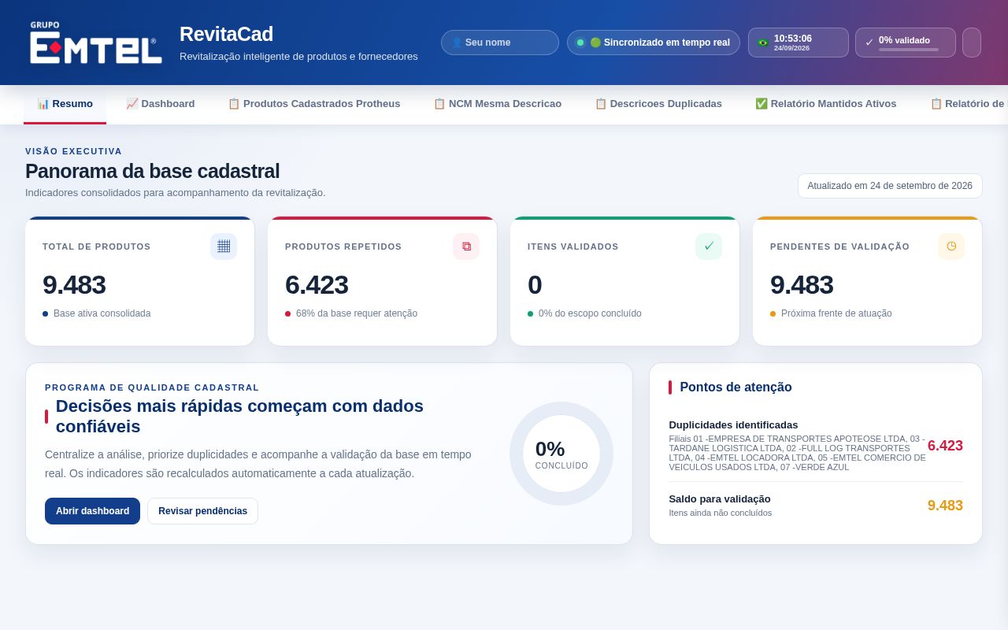
Task: Click the Seu nome input field
Action: coord(500,43)
